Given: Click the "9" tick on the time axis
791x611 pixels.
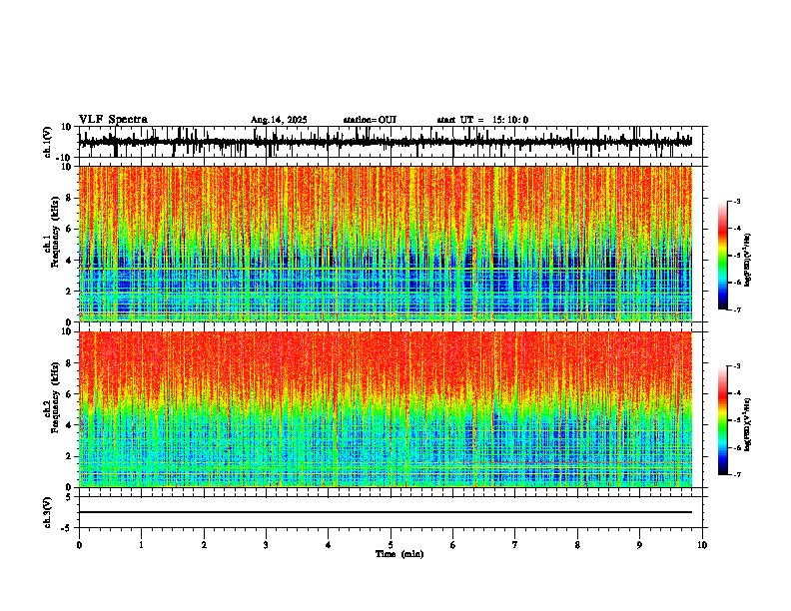Looking at the screenshot, I should pos(639,545).
